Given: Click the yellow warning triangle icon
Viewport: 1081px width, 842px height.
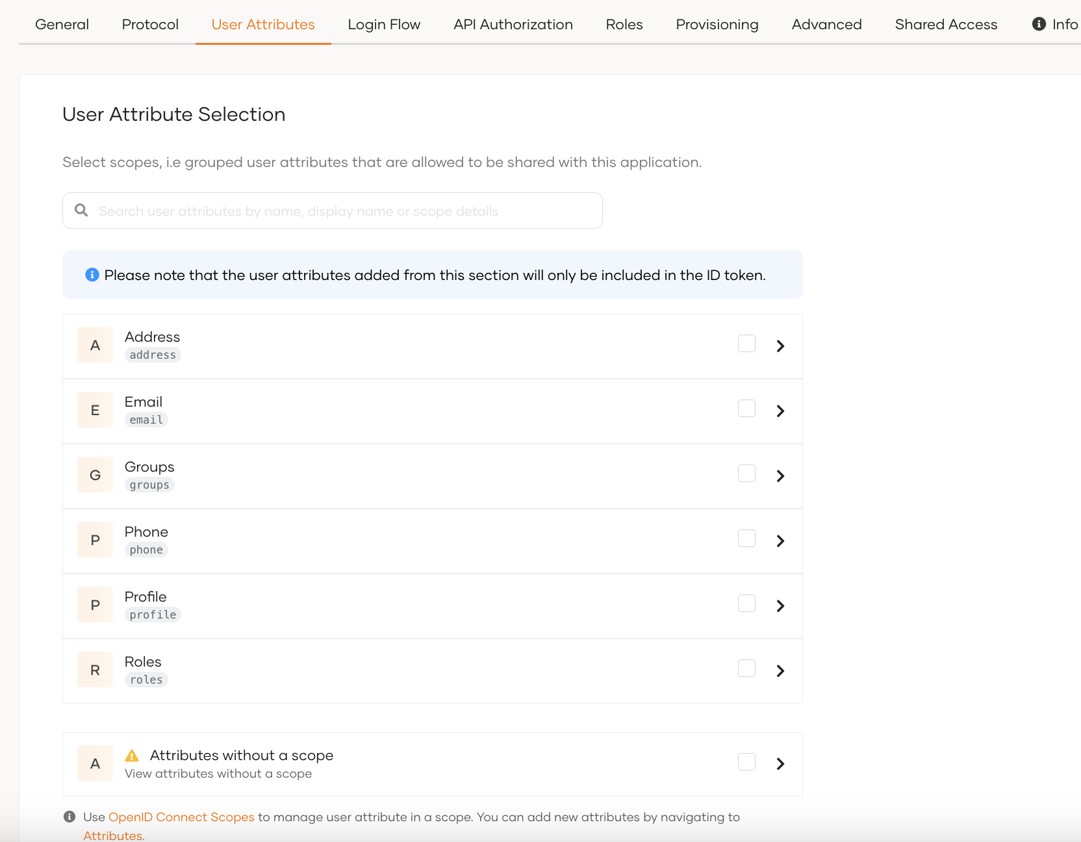Looking at the screenshot, I should tap(132, 756).
